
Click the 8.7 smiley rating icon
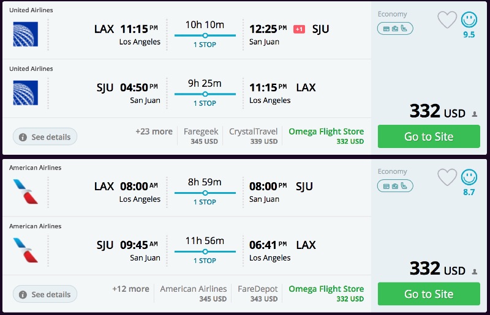pyautogui.click(x=469, y=177)
